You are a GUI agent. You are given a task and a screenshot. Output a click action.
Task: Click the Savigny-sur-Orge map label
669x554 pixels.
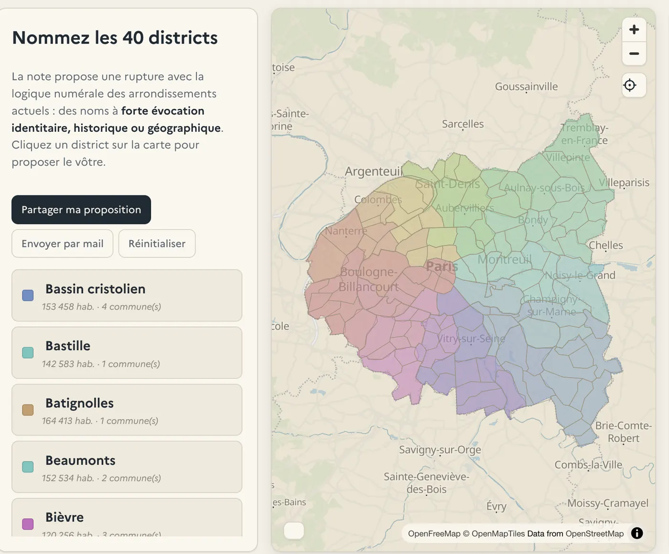(440, 450)
